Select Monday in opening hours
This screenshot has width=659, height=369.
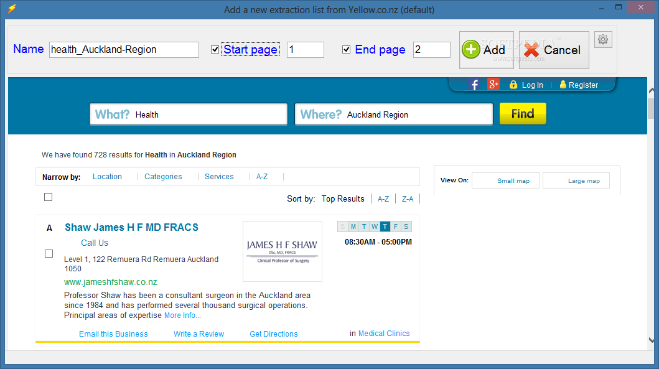tap(353, 227)
